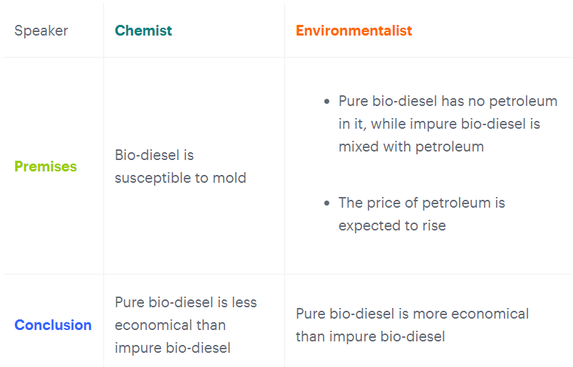This screenshot has width=573, height=367.
Task: Click the 'expected to rise' text
Action: [x=392, y=225]
